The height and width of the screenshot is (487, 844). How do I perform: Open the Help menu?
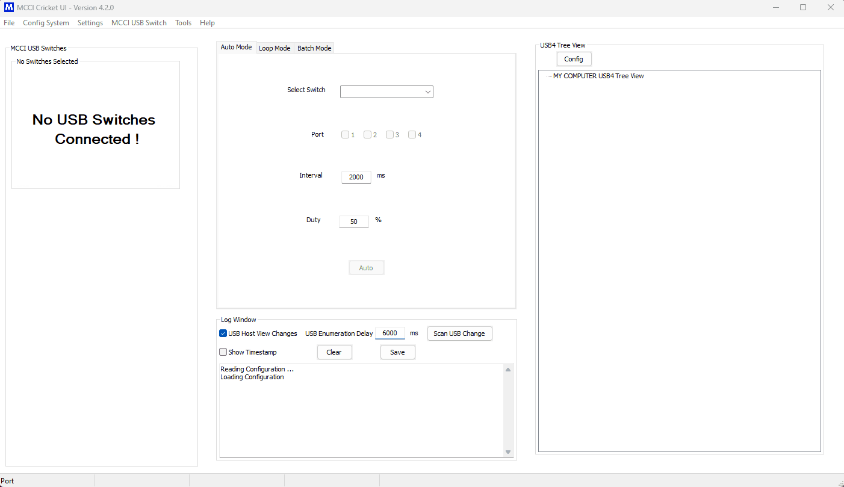click(x=207, y=23)
